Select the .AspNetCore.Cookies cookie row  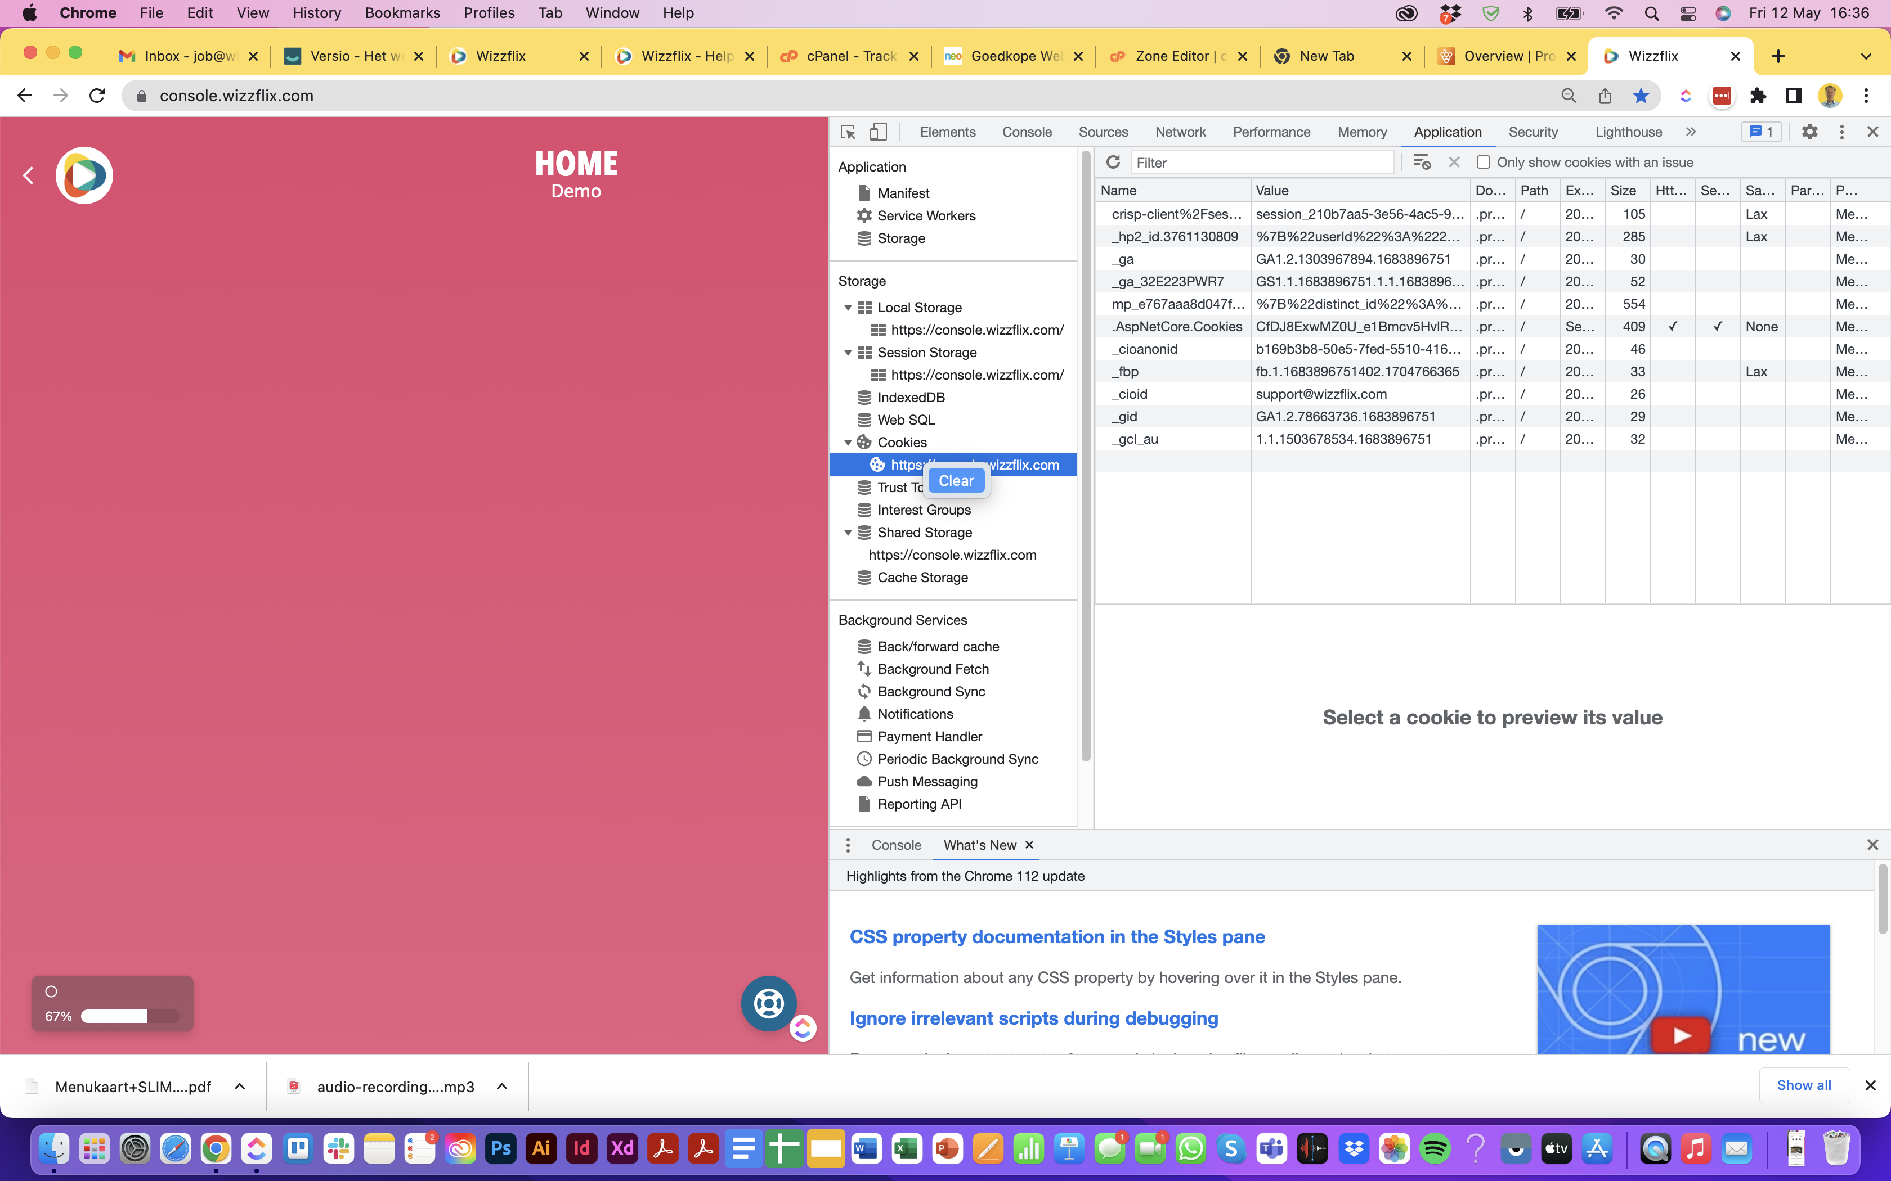tap(1493, 327)
